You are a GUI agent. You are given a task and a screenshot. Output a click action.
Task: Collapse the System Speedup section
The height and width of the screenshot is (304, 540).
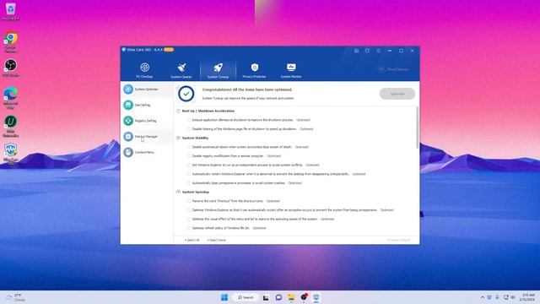pyautogui.click(x=178, y=192)
